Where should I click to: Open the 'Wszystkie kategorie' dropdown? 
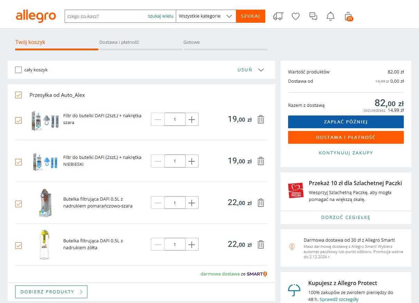click(x=206, y=16)
